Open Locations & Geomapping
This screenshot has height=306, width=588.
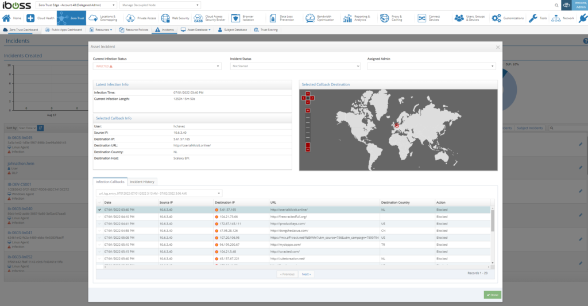tap(103, 18)
